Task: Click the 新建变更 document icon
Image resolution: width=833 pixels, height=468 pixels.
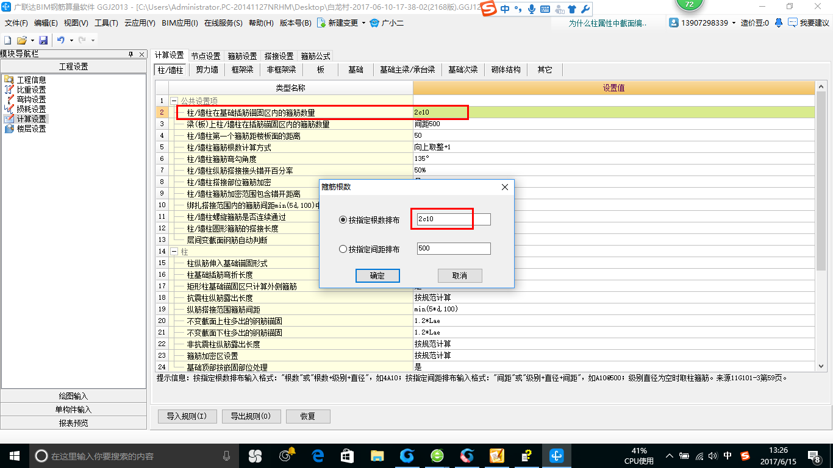Action: [x=320, y=23]
